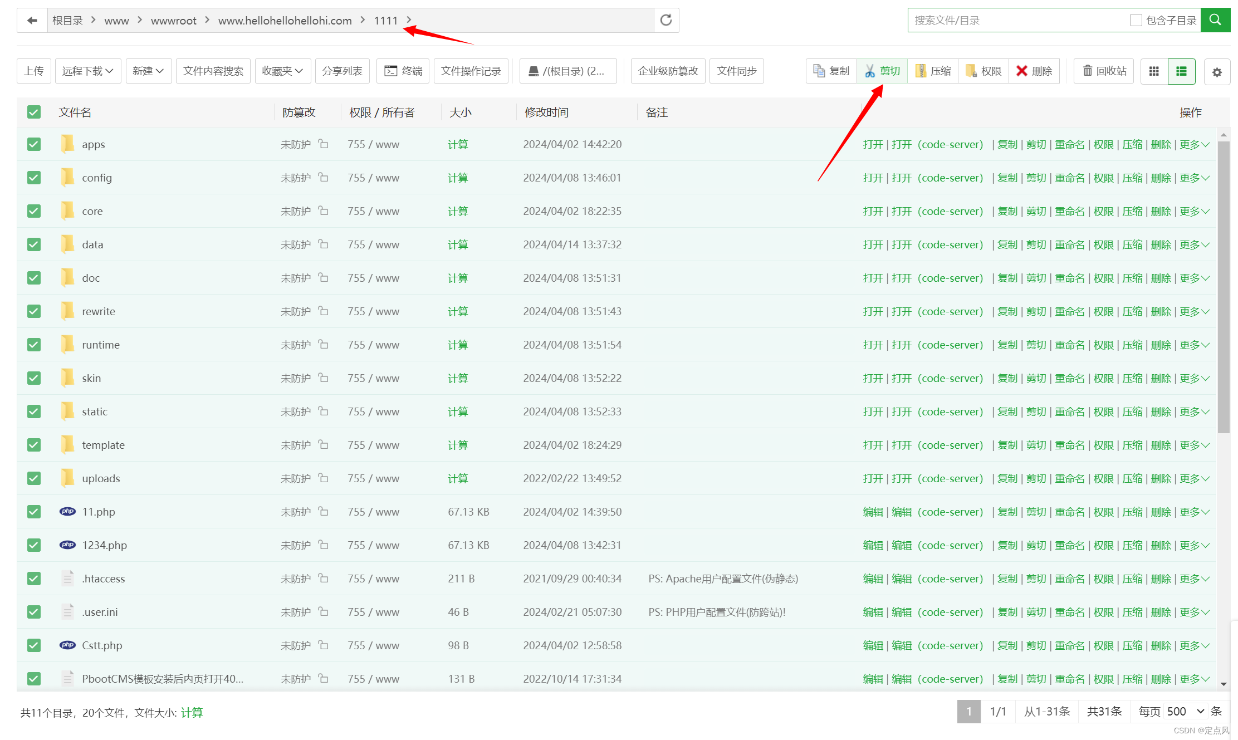
Task: Open the 回收站 recycle bin
Action: (x=1104, y=71)
